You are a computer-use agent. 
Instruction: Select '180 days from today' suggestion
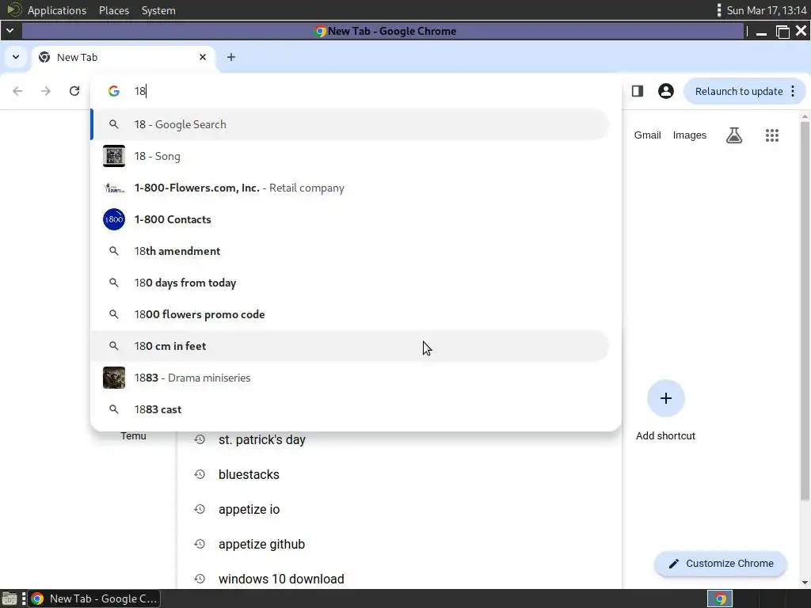click(x=350, y=283)
